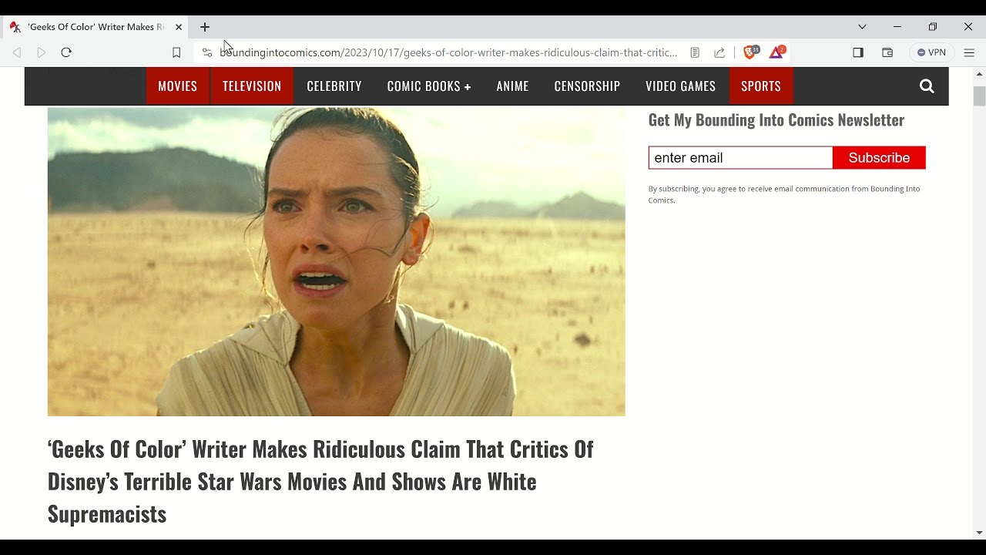This screenshot has height=555, width=986.
Task: Bookmark this page
Action: click(x=176, y=52)
